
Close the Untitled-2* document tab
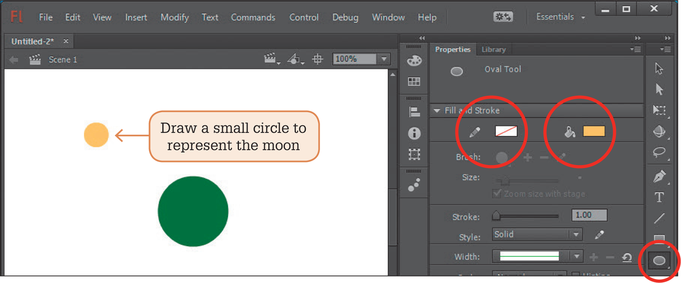coord(66,41)
